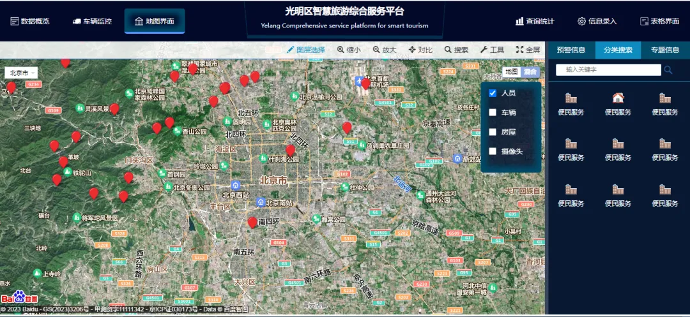Click the 门头沟区 district label
The height and width of the screenshot is (317, 690).
[x=139, y=160]
